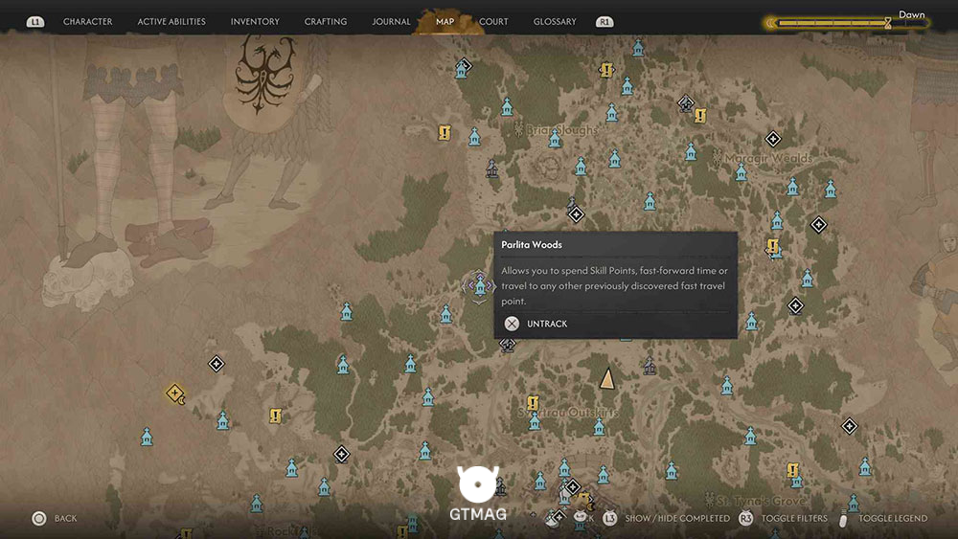This screenshot has height=539, width=958.
Task: Select the glowing golden diamond quest marker
Action: [x=175, y=393]
